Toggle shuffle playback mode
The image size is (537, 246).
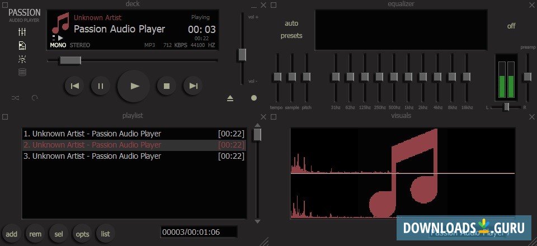click(16, 98)
